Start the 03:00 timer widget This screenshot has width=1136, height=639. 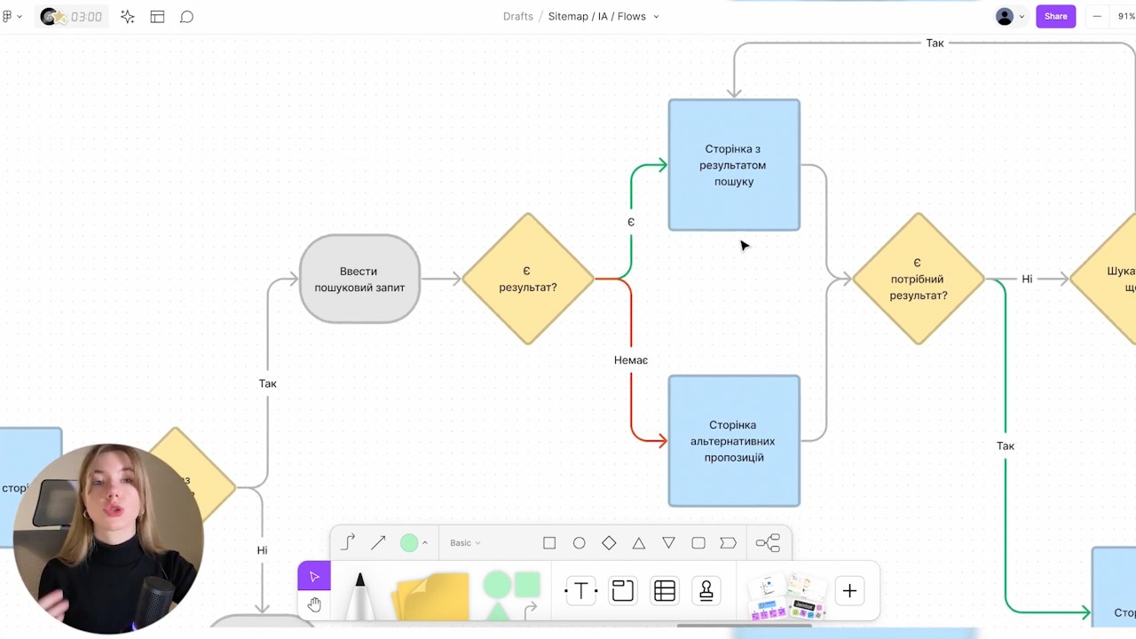tap(73, 17)
